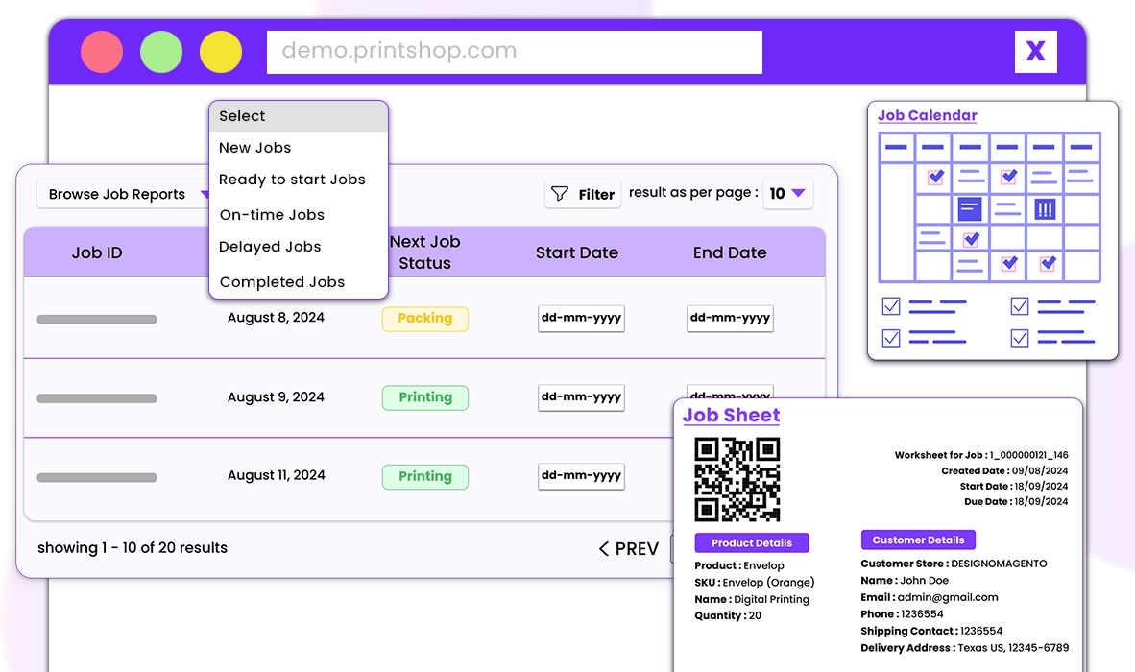Click the barred note icon in calendar
Viewport: 1135px width, 672px height.
(1045, 210)
